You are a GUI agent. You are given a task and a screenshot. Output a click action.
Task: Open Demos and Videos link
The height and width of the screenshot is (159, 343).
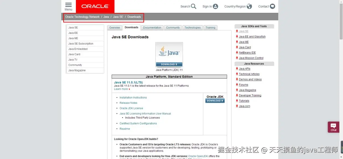250,79
